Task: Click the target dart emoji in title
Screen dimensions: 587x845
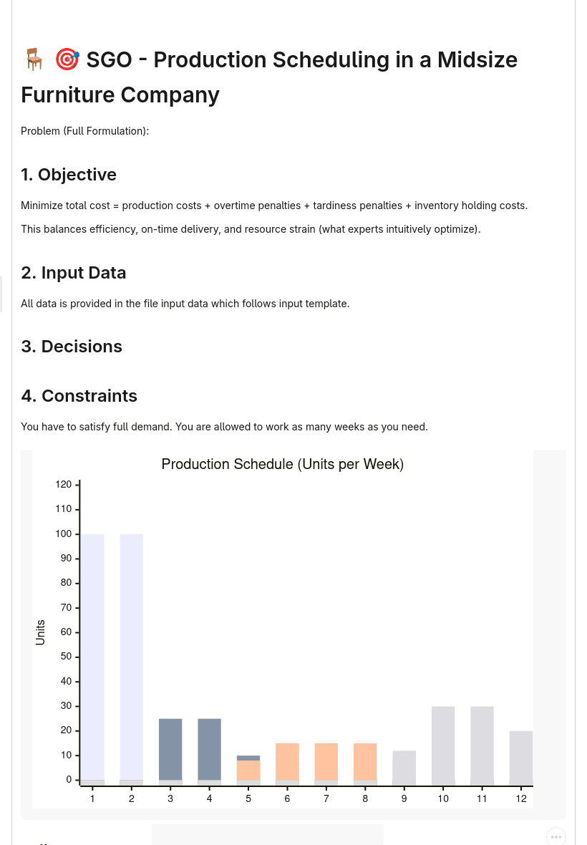Action: coord(67,59)
